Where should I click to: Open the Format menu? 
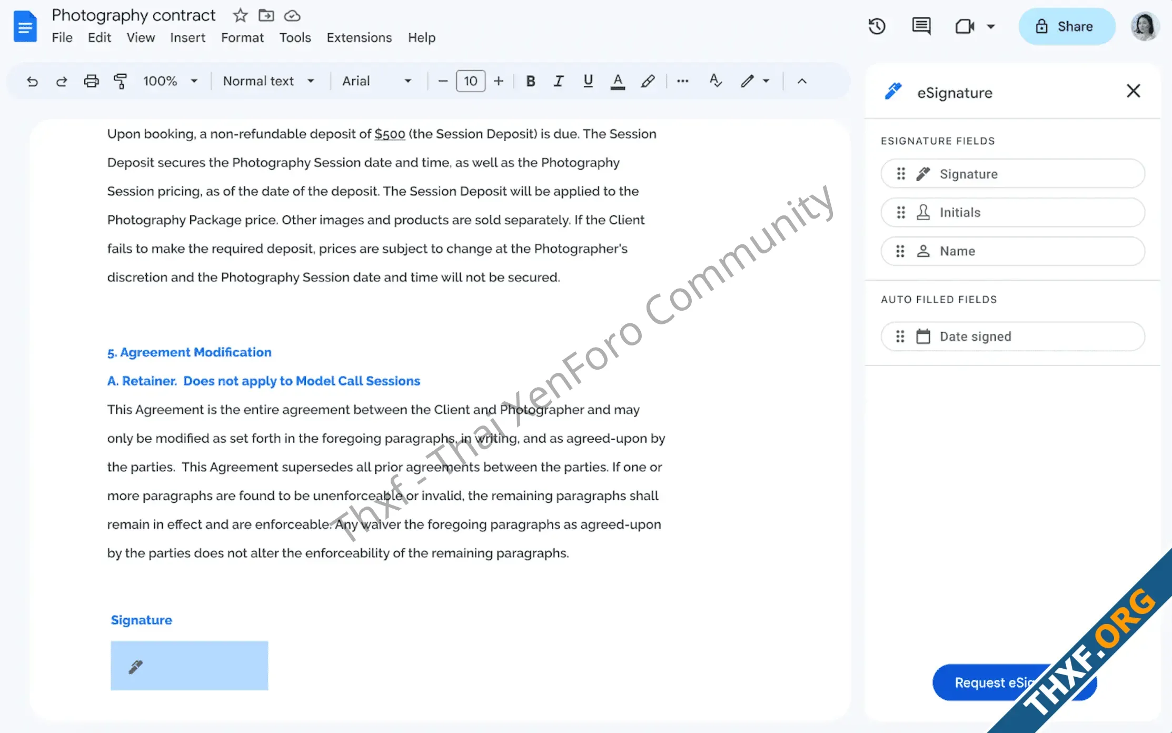pyautogui.click(x=242, y=38)
